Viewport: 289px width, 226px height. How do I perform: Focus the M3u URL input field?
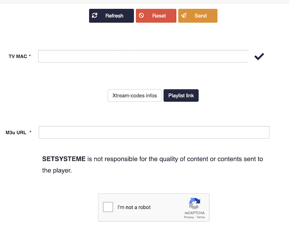154,132
